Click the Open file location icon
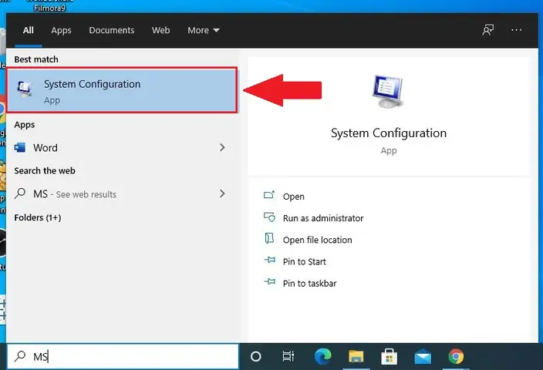The image size is (543, 370). [x=269, y=238]
